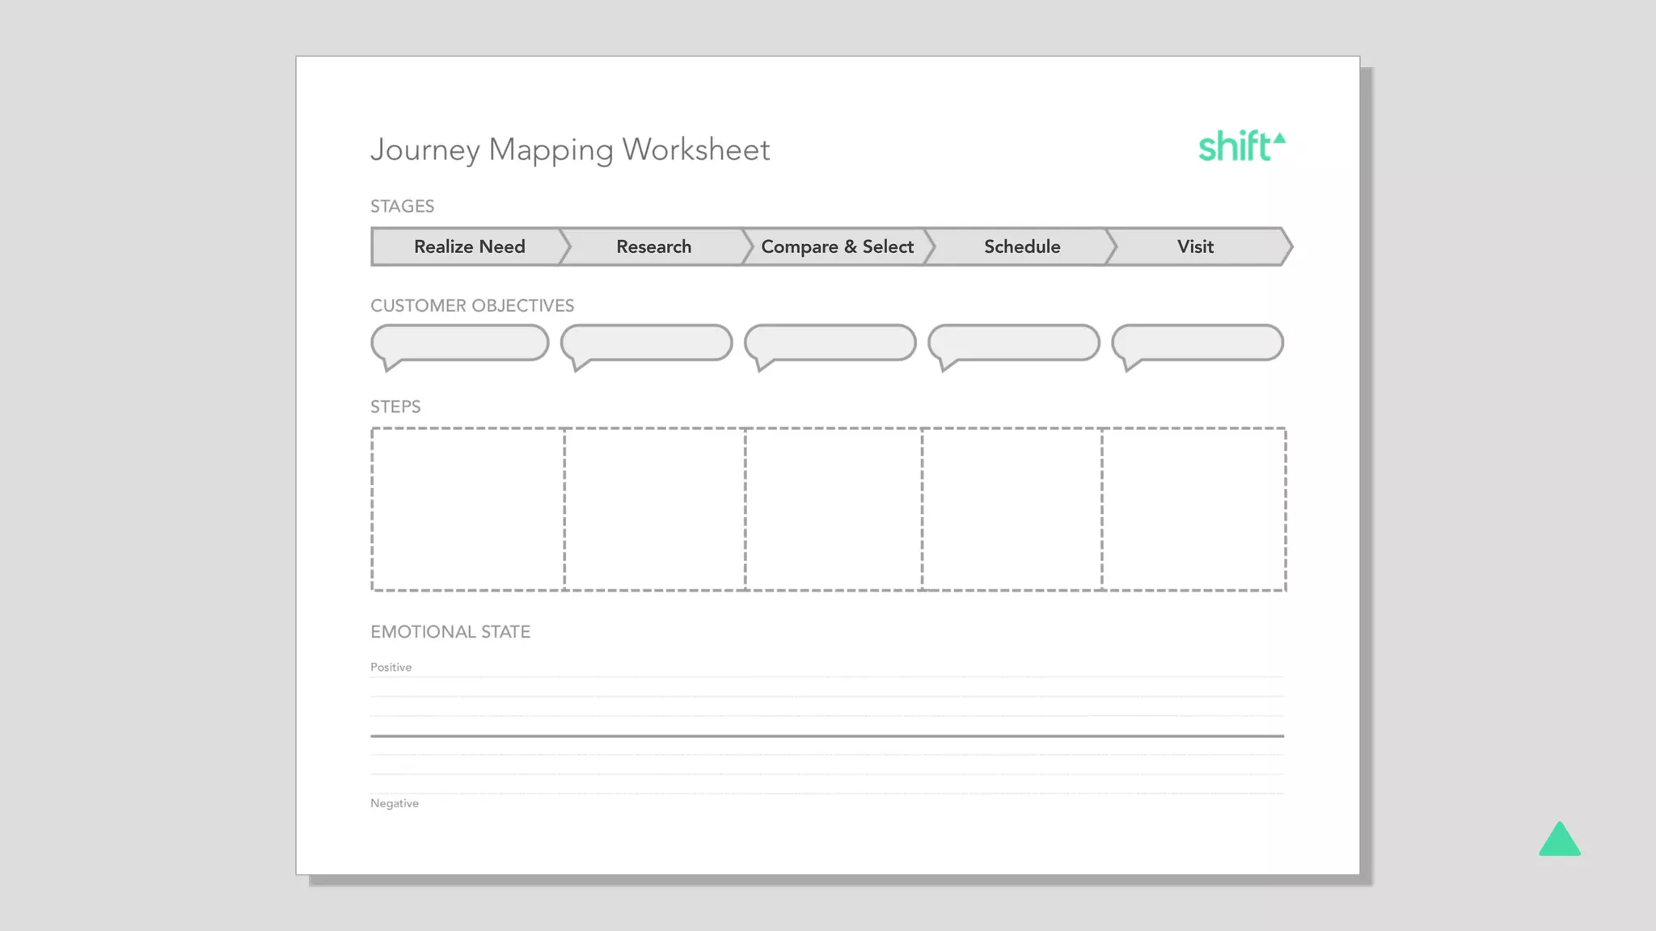Select the Compare & Select stage
The image size is (1656, 931).
point(837,246)
